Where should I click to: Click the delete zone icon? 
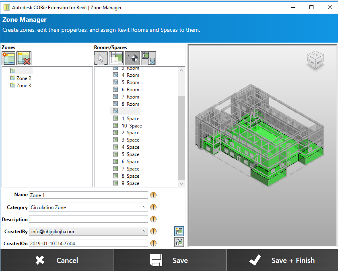(24, 58)
